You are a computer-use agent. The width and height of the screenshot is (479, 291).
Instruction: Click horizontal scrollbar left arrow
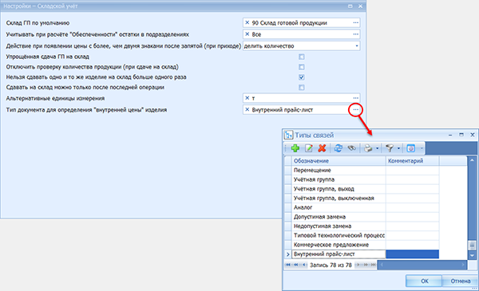tap(382, 265)
